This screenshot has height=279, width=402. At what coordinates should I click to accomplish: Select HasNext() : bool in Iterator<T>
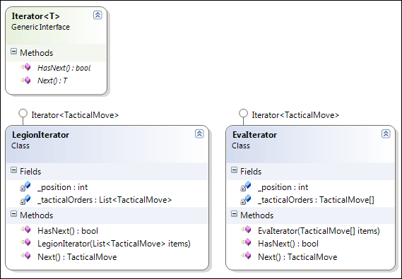click(64, 68)
